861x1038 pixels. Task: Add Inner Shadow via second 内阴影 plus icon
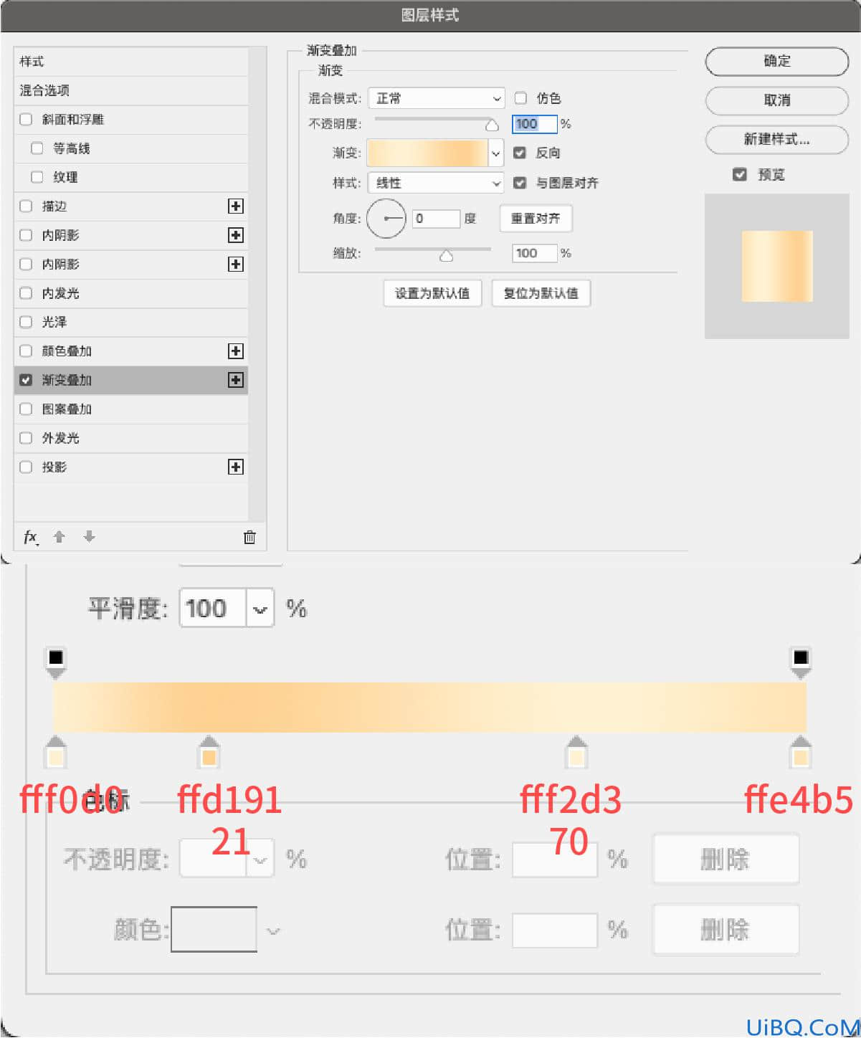235,265
